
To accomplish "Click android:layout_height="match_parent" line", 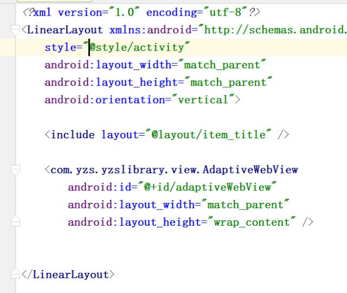I will (158, 82).
